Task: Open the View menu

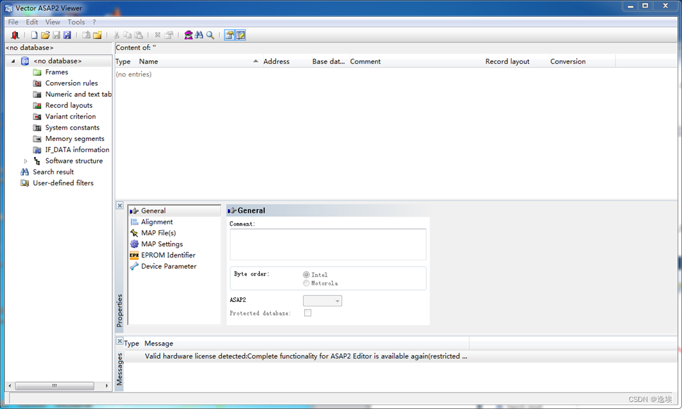Action: 53,22
